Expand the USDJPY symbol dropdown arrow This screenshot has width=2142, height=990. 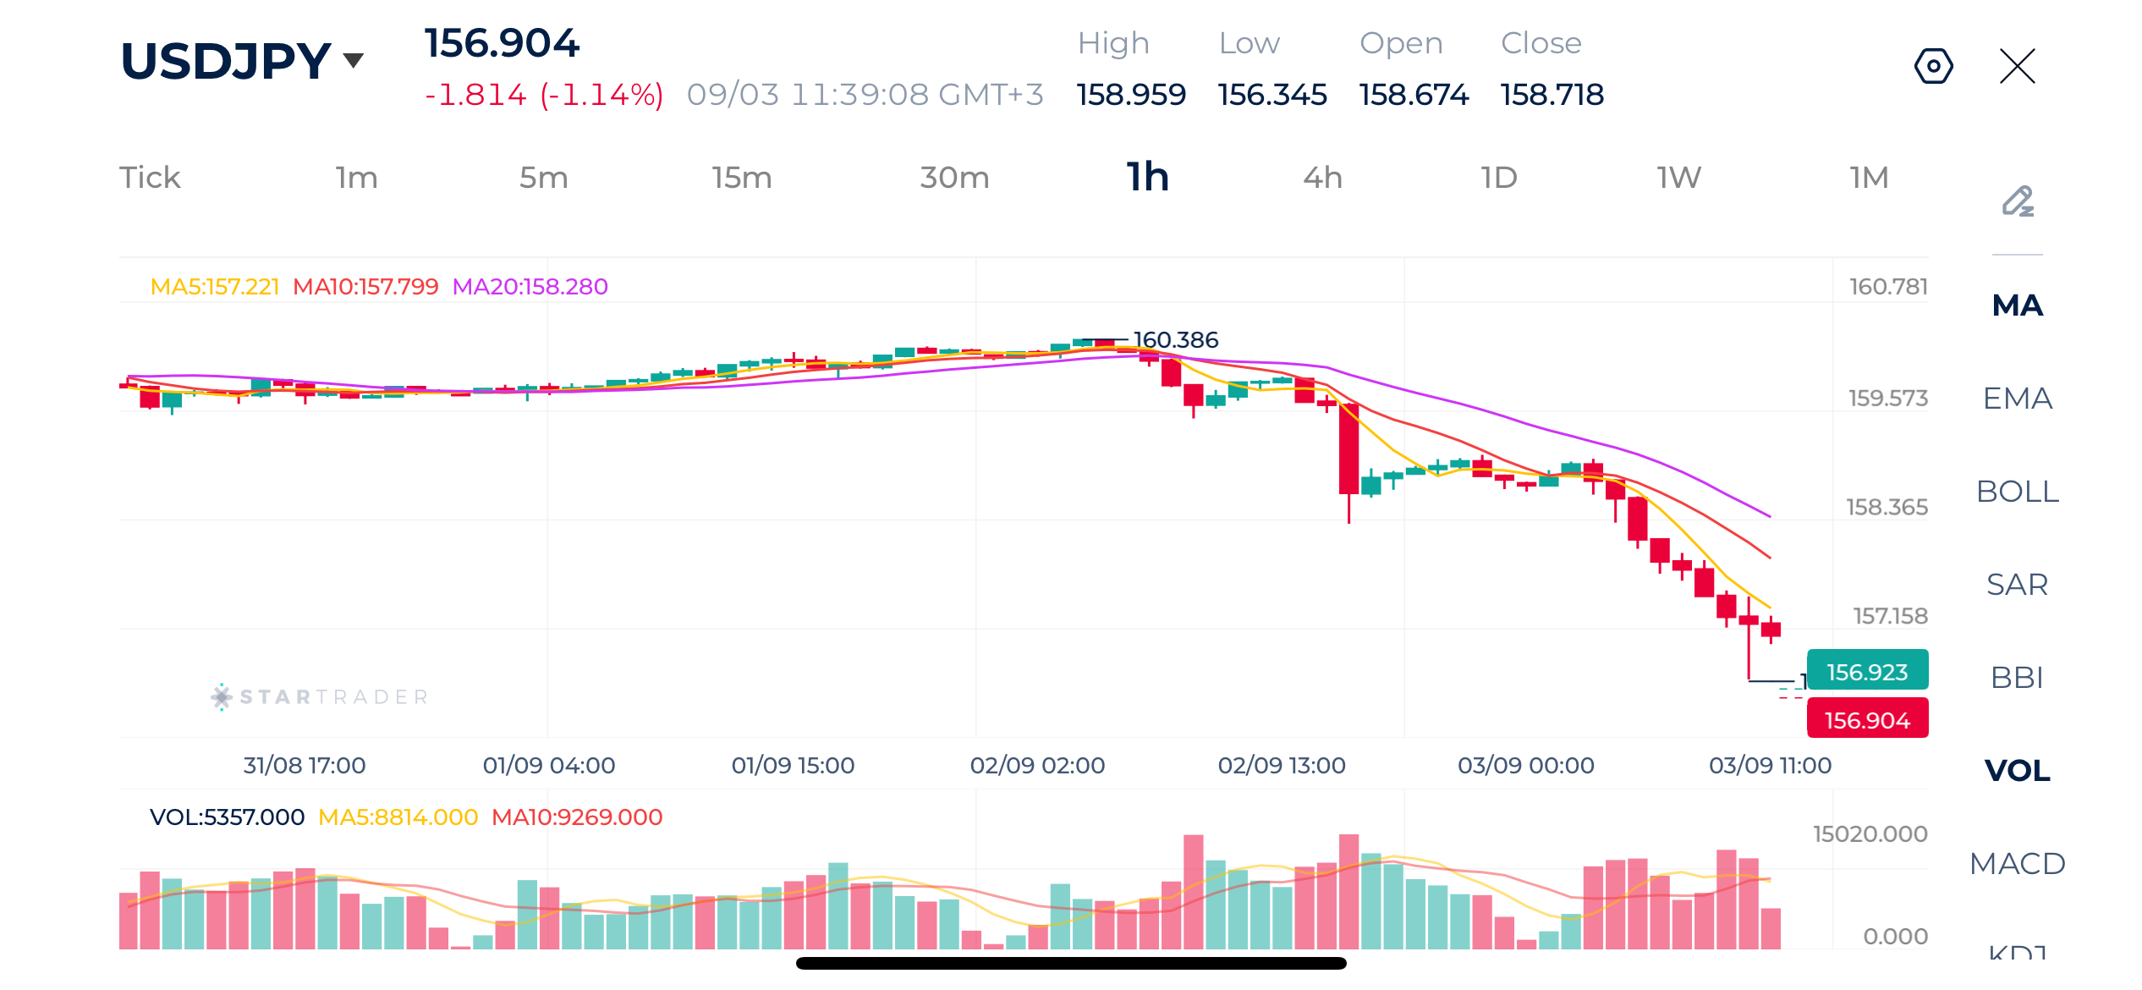[x=353, y=60]
